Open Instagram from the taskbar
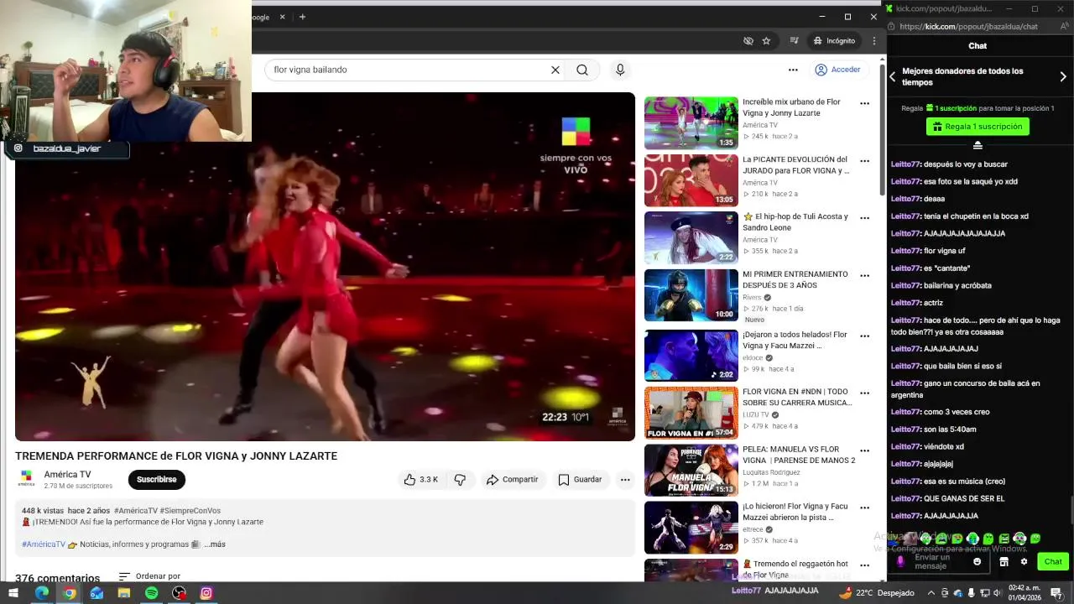 pyautogui.click(x=206, y=593)
